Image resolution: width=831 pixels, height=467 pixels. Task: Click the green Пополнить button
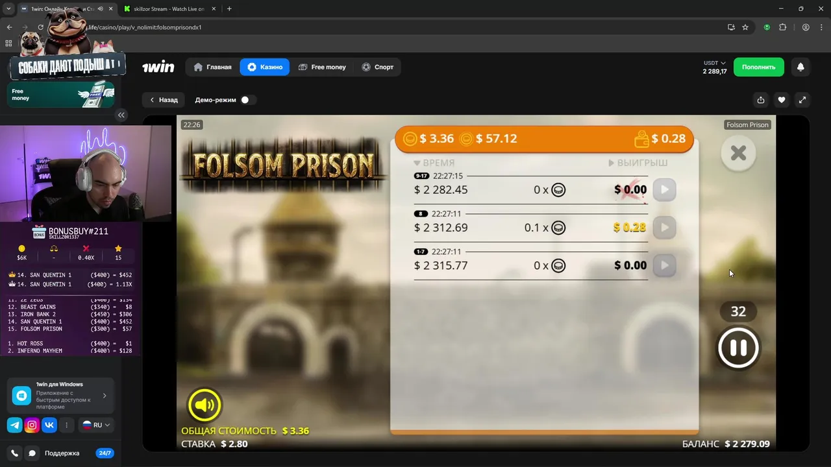[759, 67]
